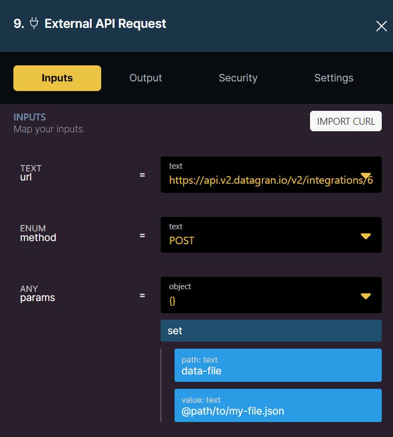Open the method POST dropdown arrow
Image resolution: width=393 pixels, height=437 pixels.
366,236
